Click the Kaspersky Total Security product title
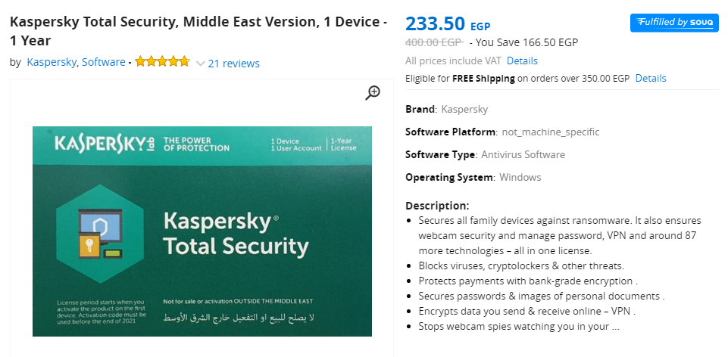This screenshot has height=357, width=728. (198, 31)
